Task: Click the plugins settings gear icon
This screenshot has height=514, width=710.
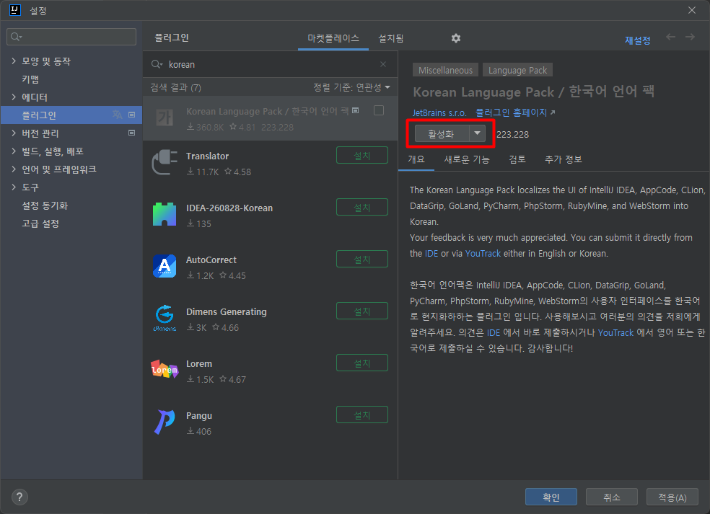Action: [456, 38]
